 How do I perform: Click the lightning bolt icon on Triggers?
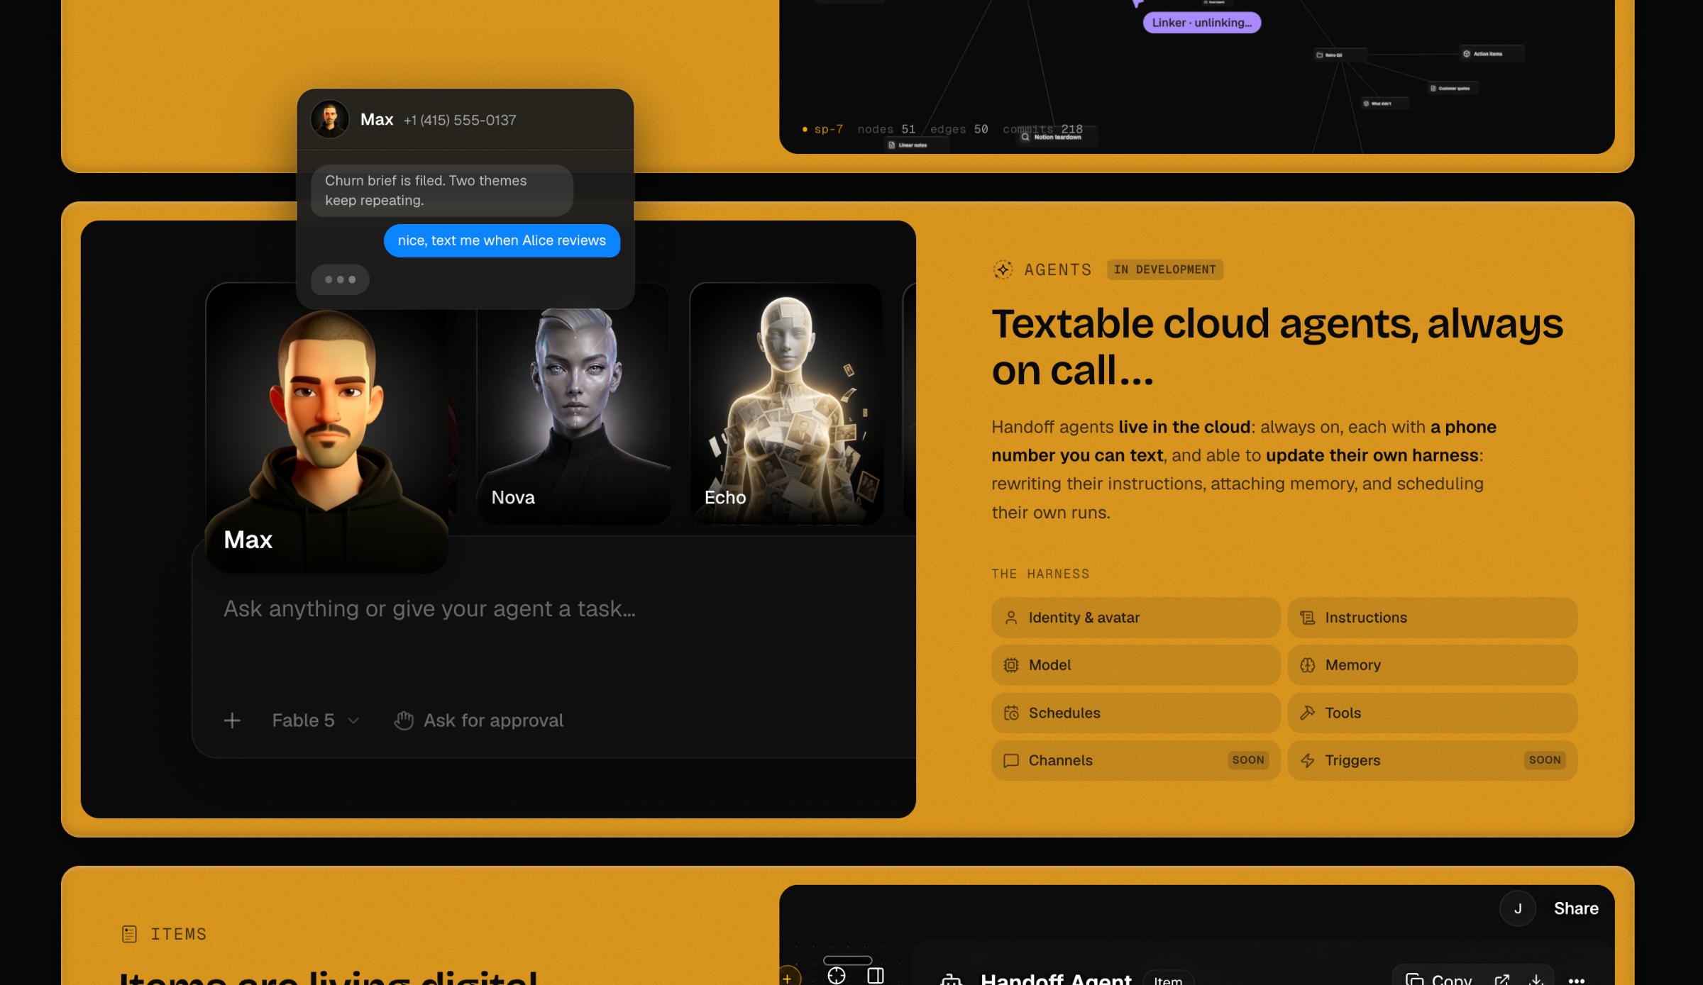(x=1307, y=760)
